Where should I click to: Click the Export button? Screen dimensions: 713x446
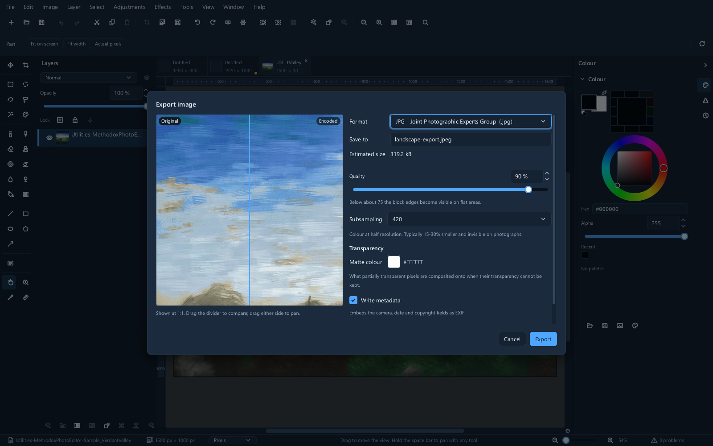click(543, 339)
